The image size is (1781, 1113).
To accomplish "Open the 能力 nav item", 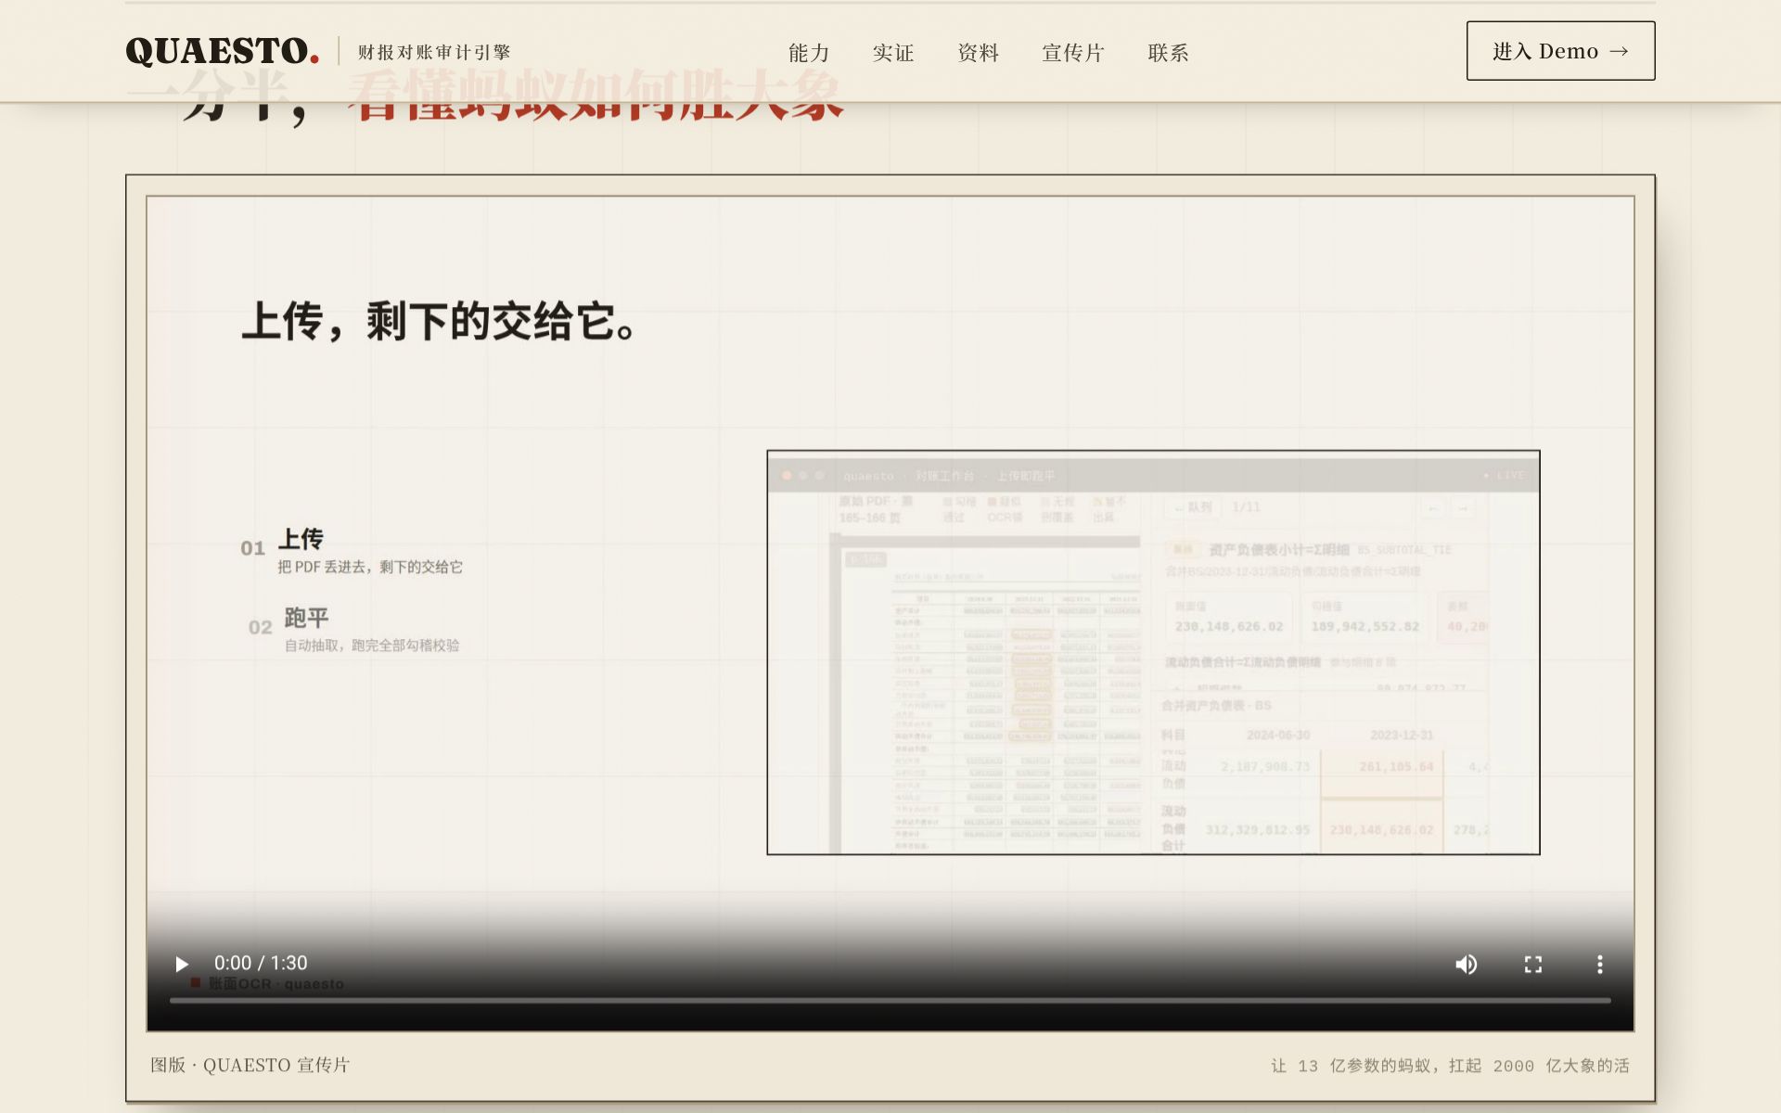I will click(x=809, y=53).
